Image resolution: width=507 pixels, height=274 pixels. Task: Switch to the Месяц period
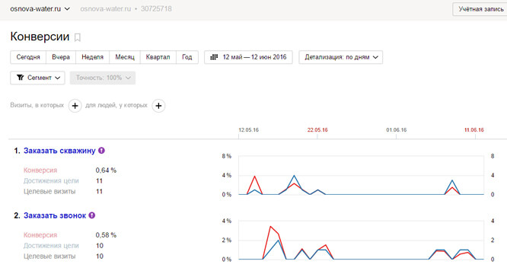(x=125, y=57)
